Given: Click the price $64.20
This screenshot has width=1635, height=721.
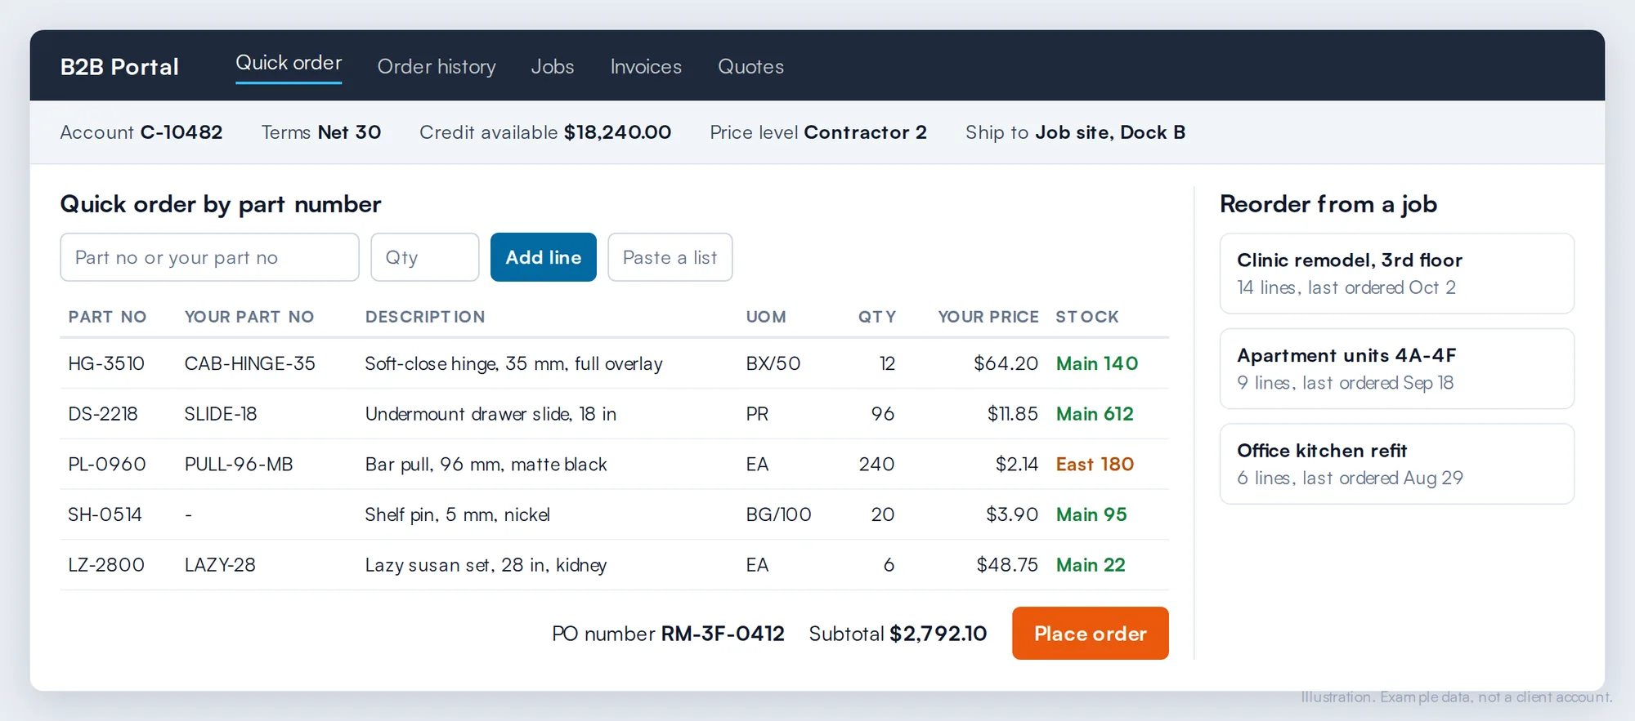Looking at the screenshot, I should [1006, 363].
